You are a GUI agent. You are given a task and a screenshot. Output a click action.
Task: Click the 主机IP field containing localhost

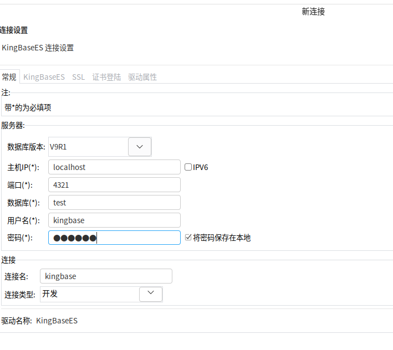coord(114,167)
